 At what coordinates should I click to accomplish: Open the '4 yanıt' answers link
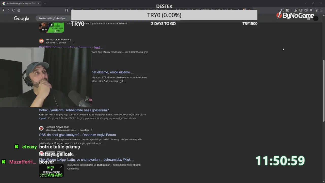tap(42, 118)
